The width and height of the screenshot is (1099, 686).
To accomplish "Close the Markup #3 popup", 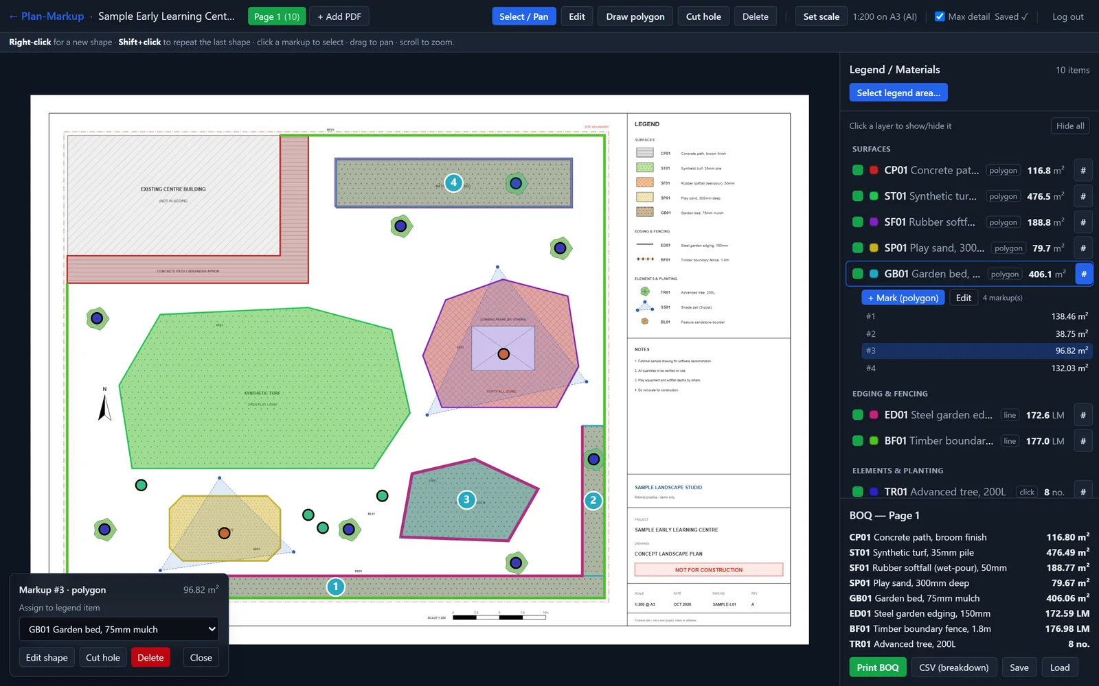I will point(201,657).
